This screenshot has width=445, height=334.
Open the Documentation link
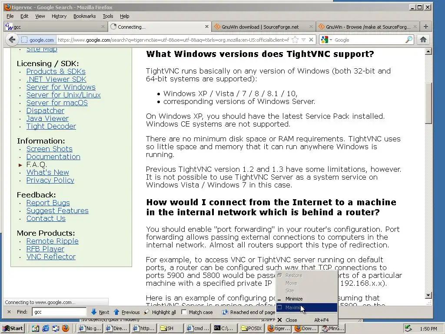click(x=53, y=157)
